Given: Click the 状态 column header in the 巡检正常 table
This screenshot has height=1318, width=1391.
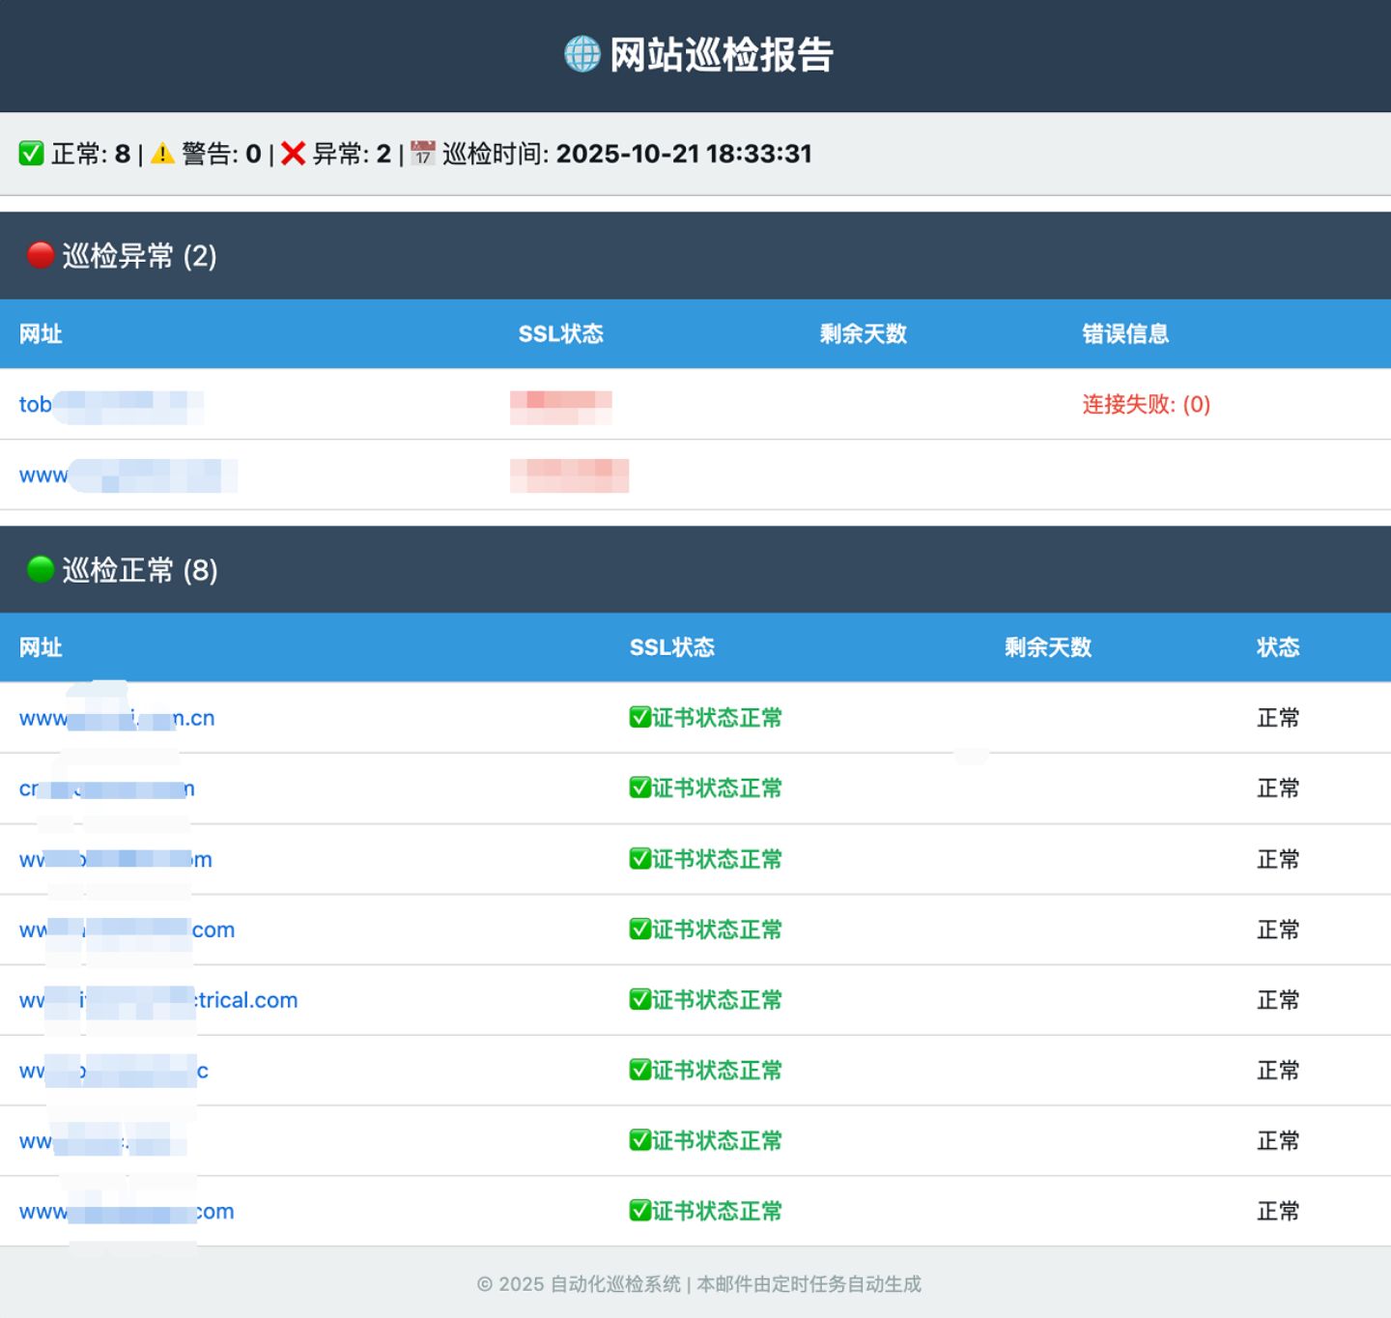Looking at the screenshot, I should (x=1277, y=647).
